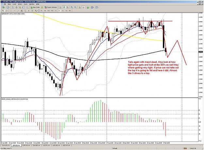Open the File menu
Screen dimensions: 204x150
5,4
